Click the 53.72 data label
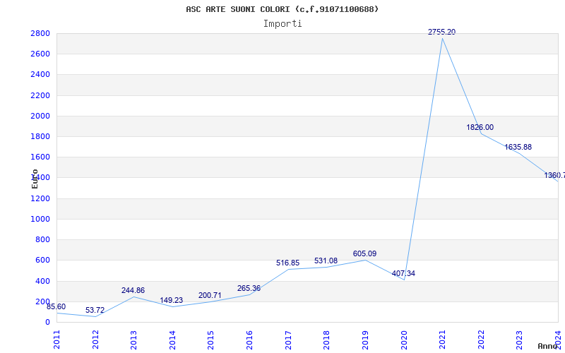 pos(95,310)
